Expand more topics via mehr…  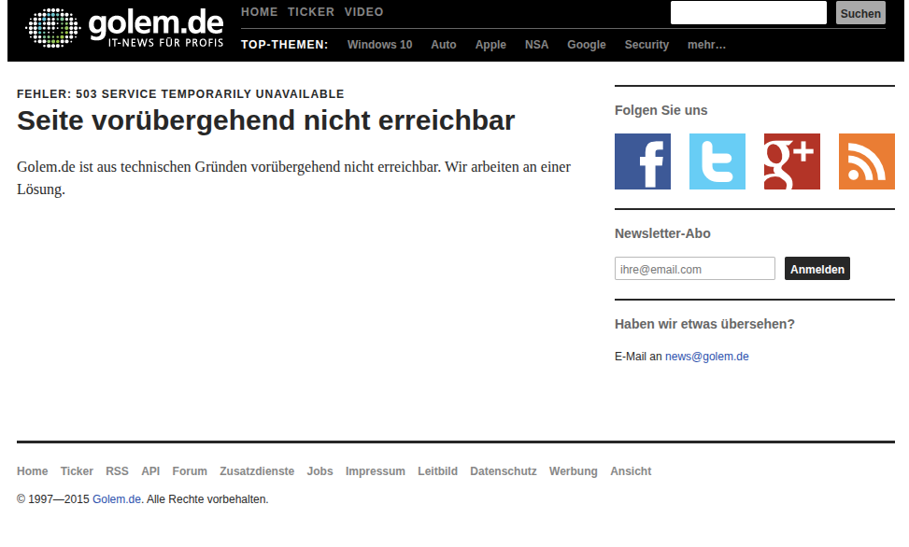click(706, 45)
